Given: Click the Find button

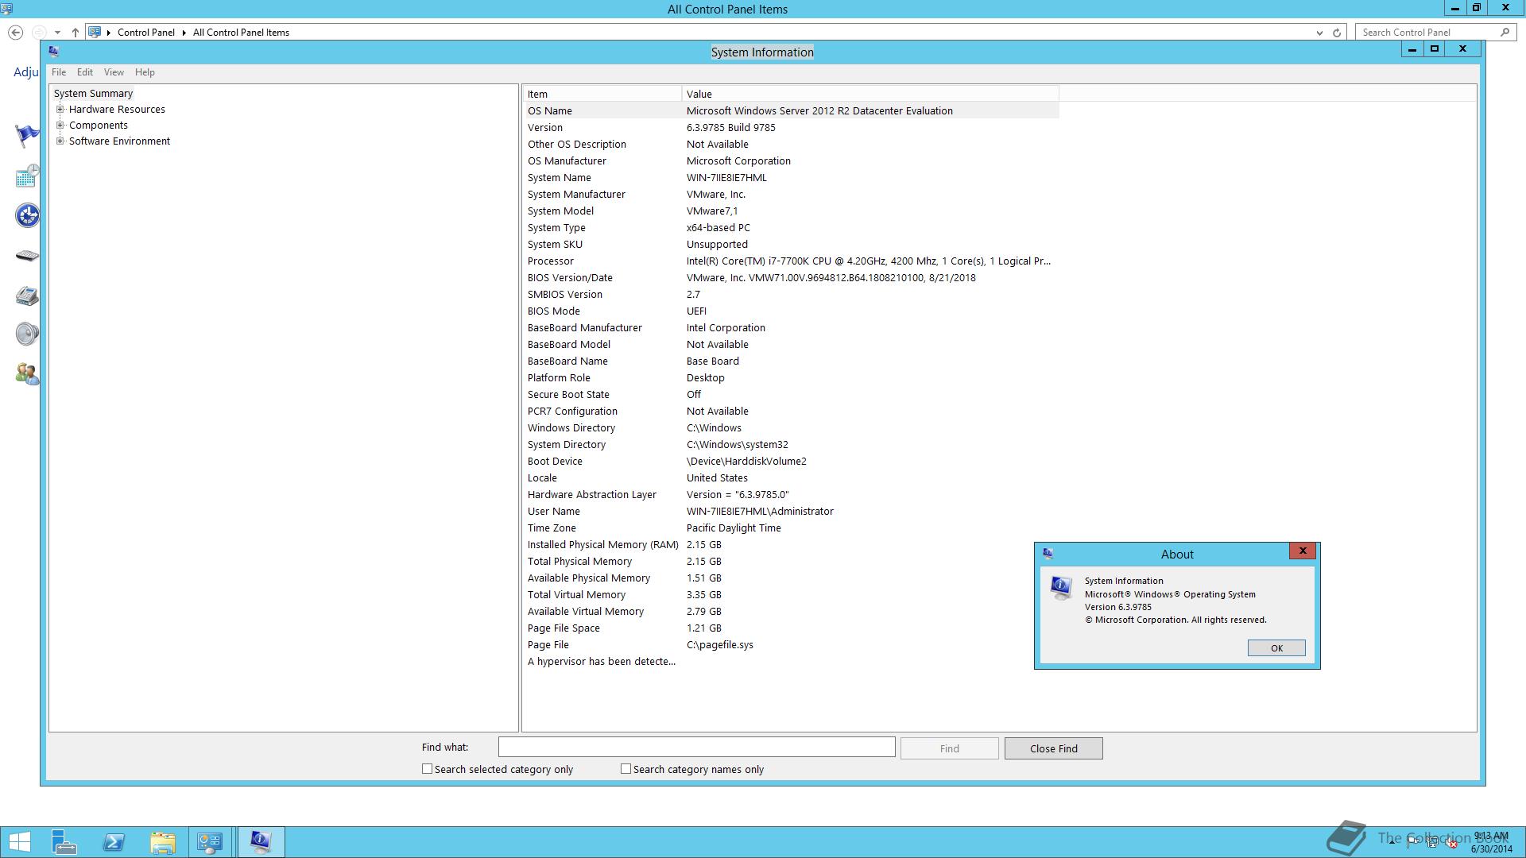Looking at the screenshot, I should click(949, 748).
